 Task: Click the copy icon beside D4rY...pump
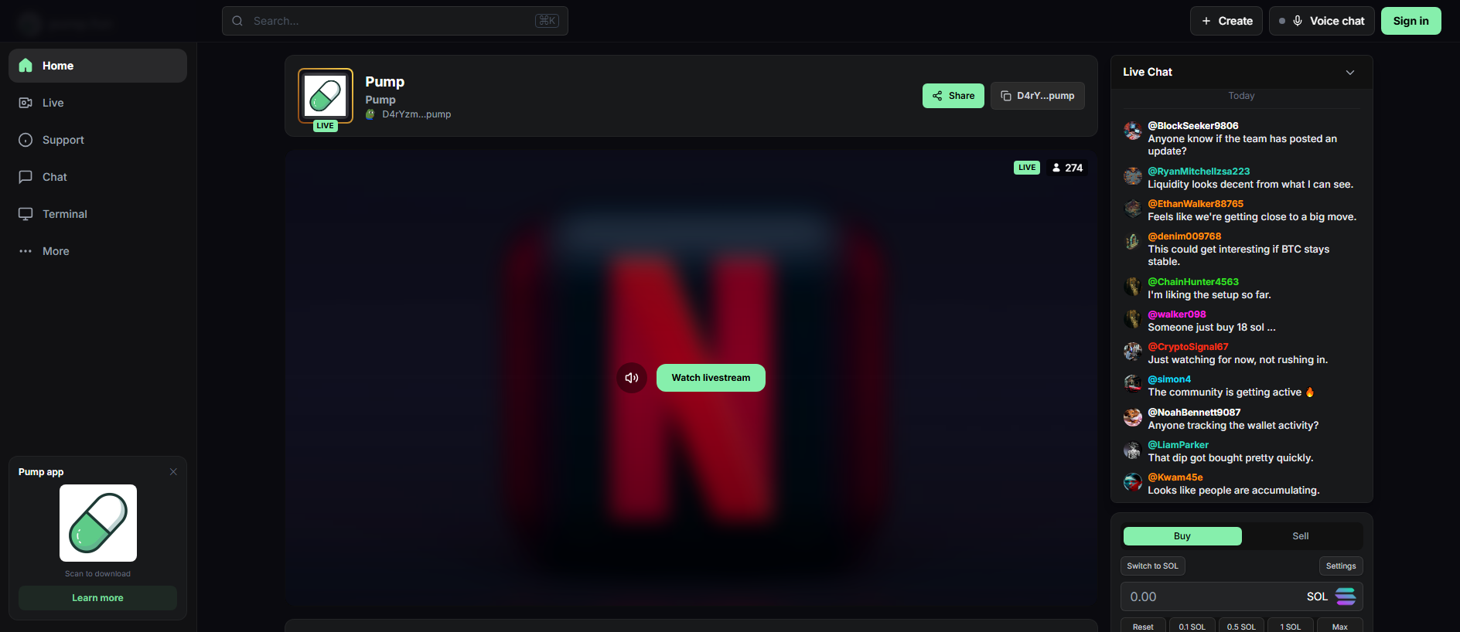[1006, 96]
